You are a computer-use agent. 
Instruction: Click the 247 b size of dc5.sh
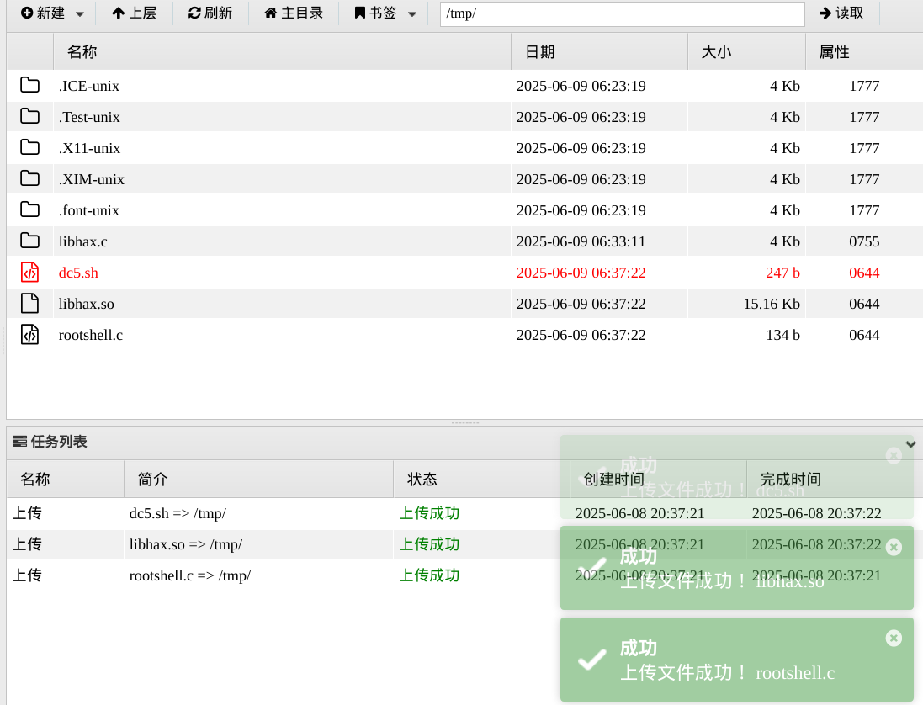click(x=782, y=273)
